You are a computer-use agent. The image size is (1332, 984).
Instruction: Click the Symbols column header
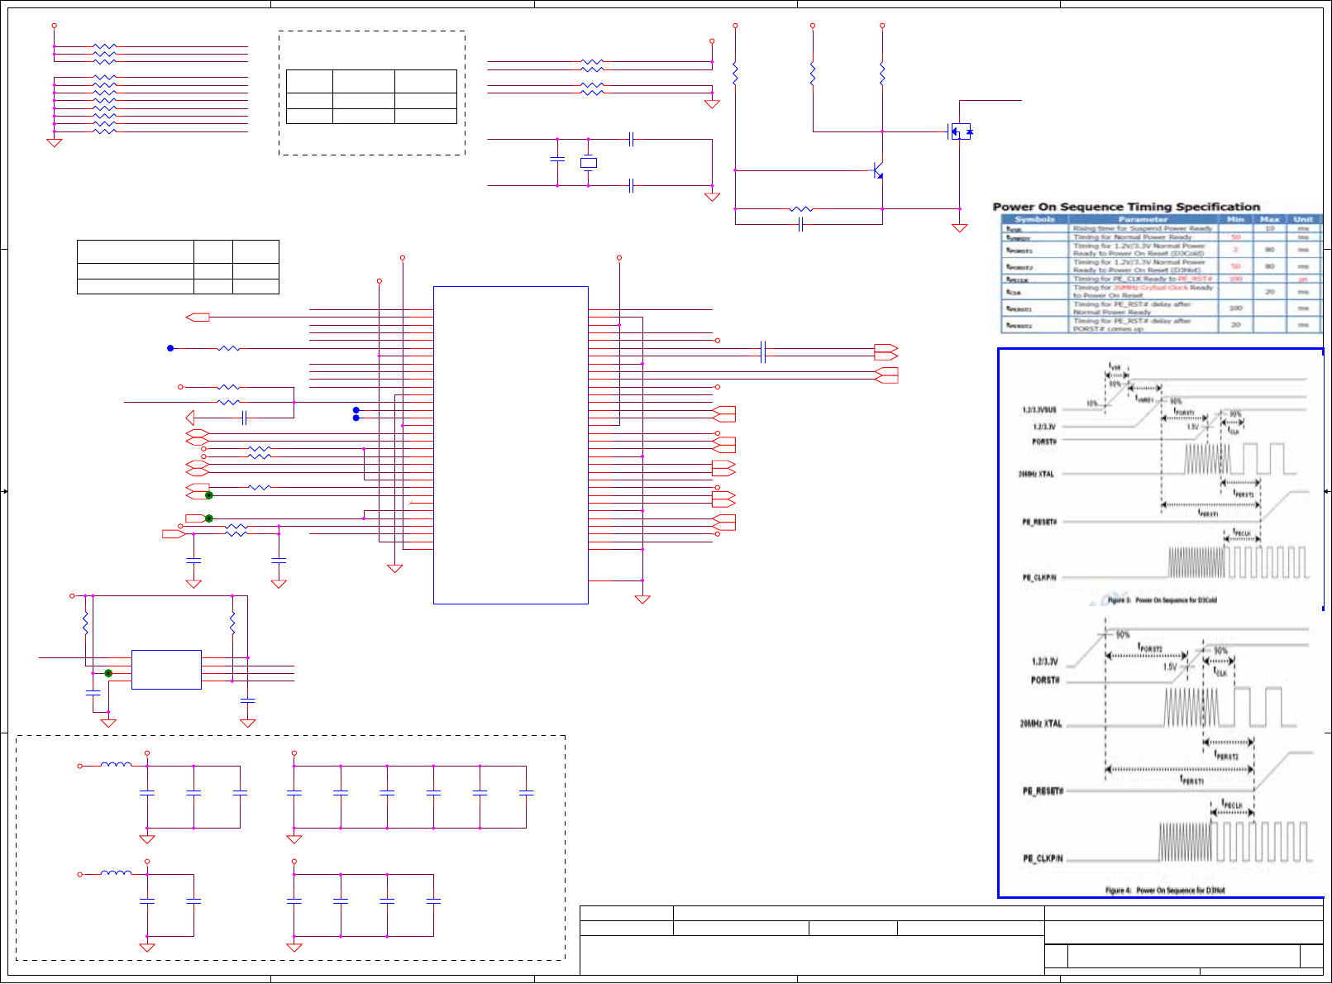[1034, 219]
